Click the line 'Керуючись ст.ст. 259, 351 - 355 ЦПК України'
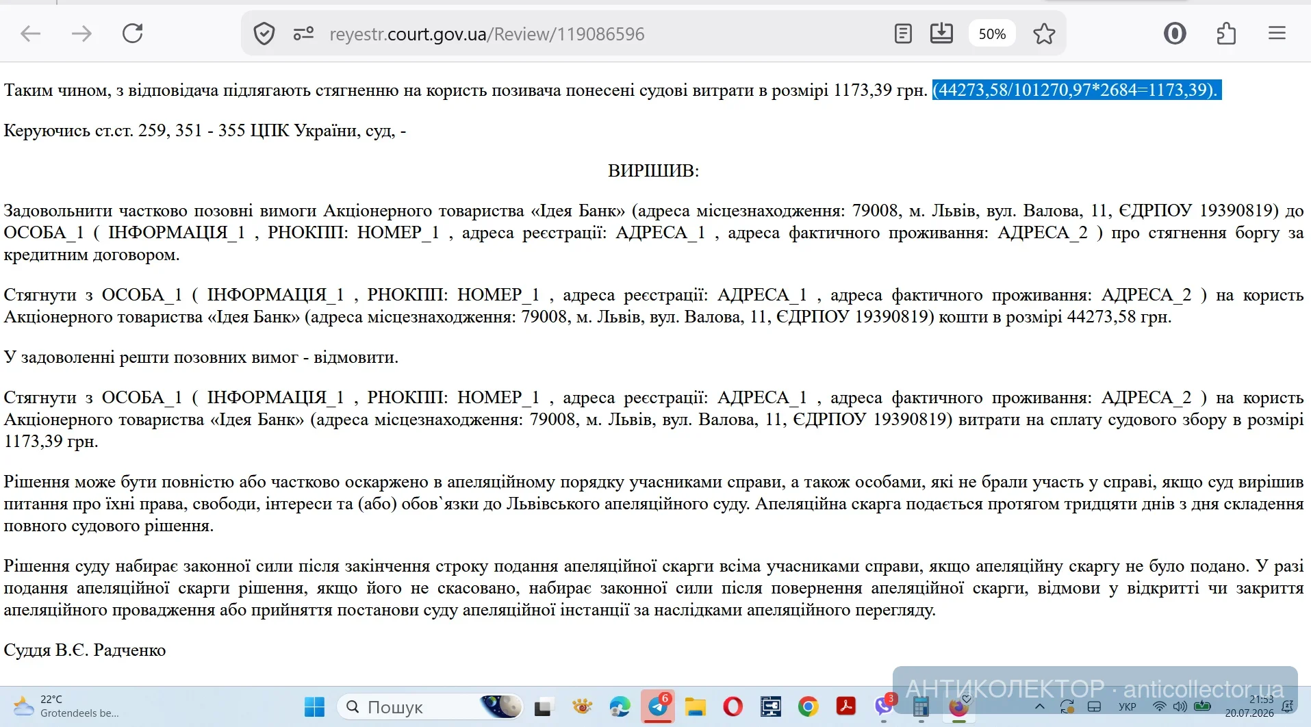Viewport: 1311px width, 727px height. click(x=205, y=130)
